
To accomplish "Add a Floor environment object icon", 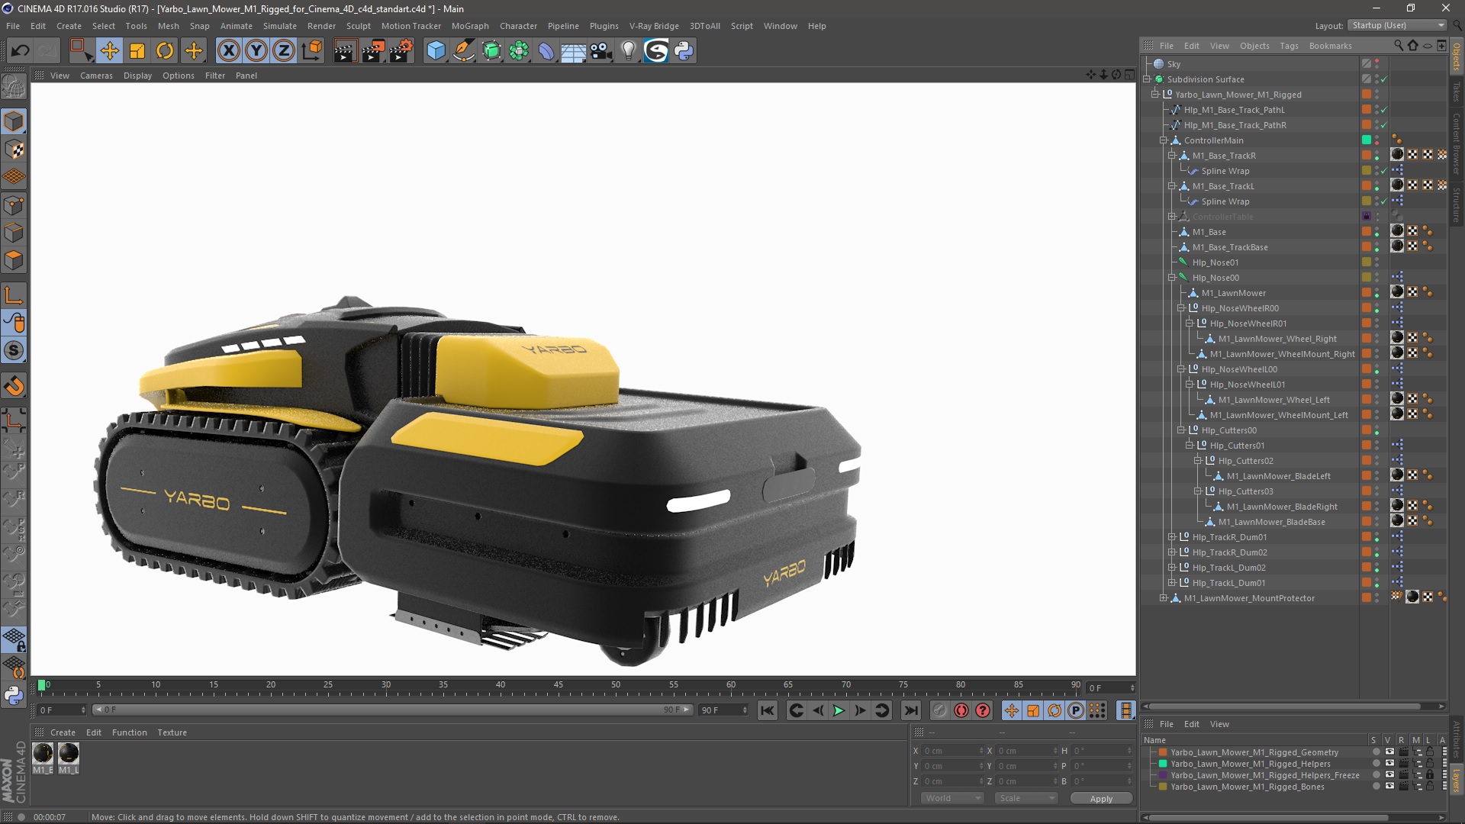I will pyautogui.click(x=574, y=50).
